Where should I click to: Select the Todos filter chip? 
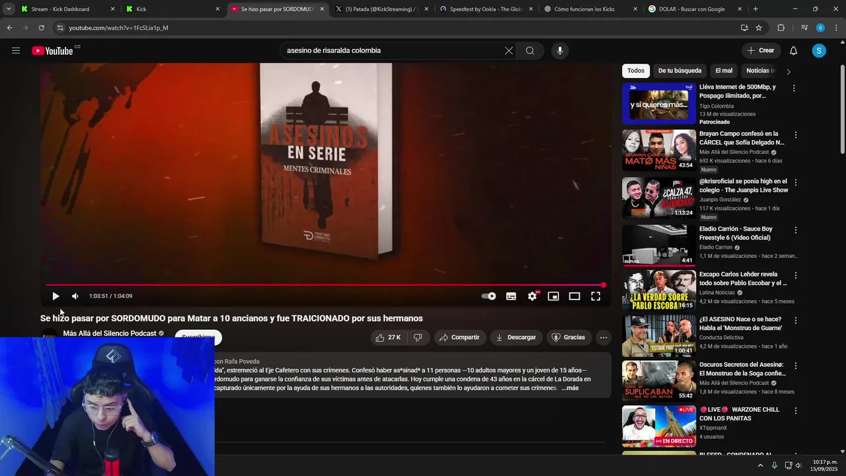636,71
